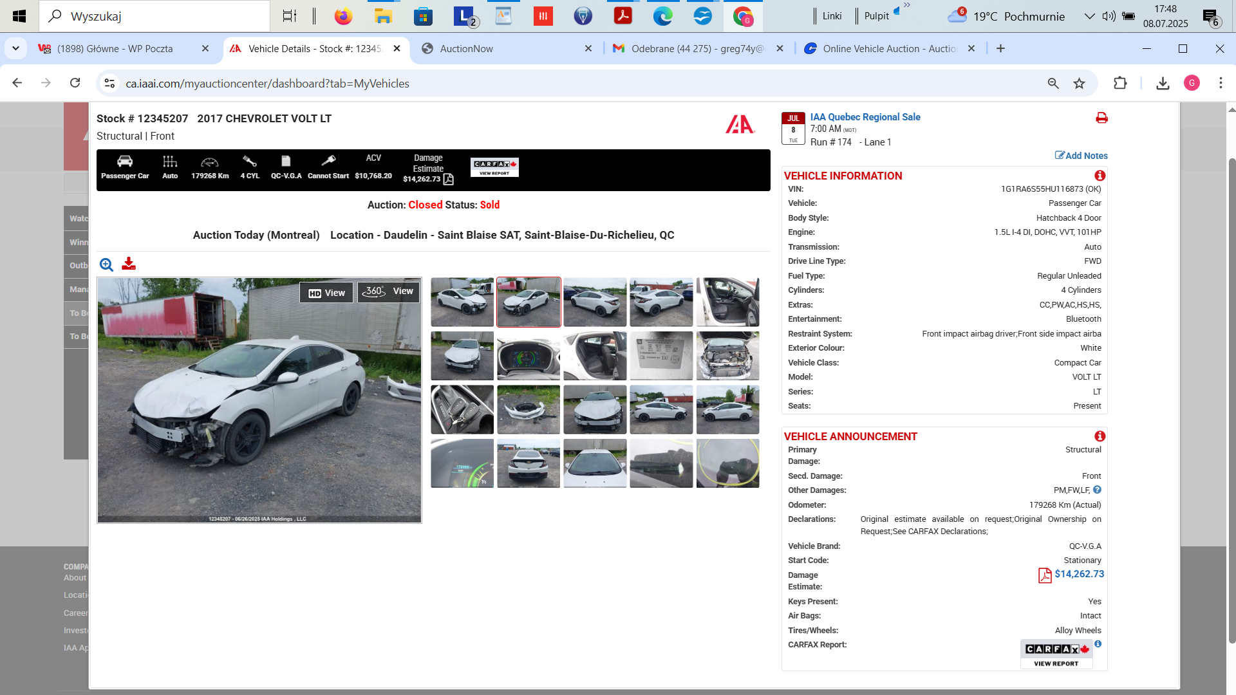Open the browser extensions puzzle icon

point(1120,84)
